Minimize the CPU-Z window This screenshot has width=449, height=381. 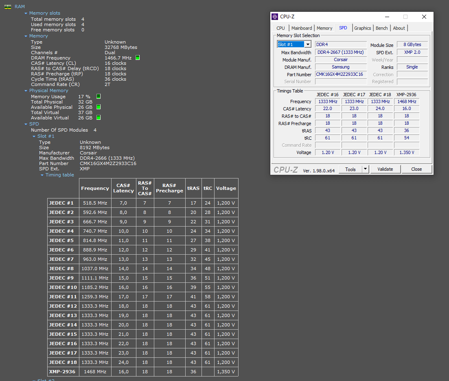point(387,17)
